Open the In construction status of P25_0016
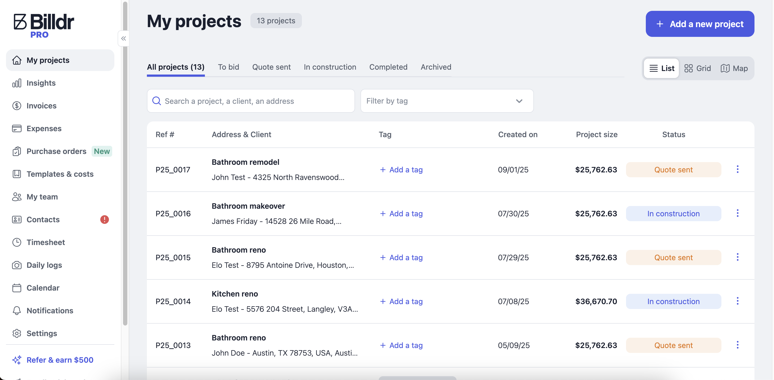This screenshot has height=380, width=774. pos(673,214)
